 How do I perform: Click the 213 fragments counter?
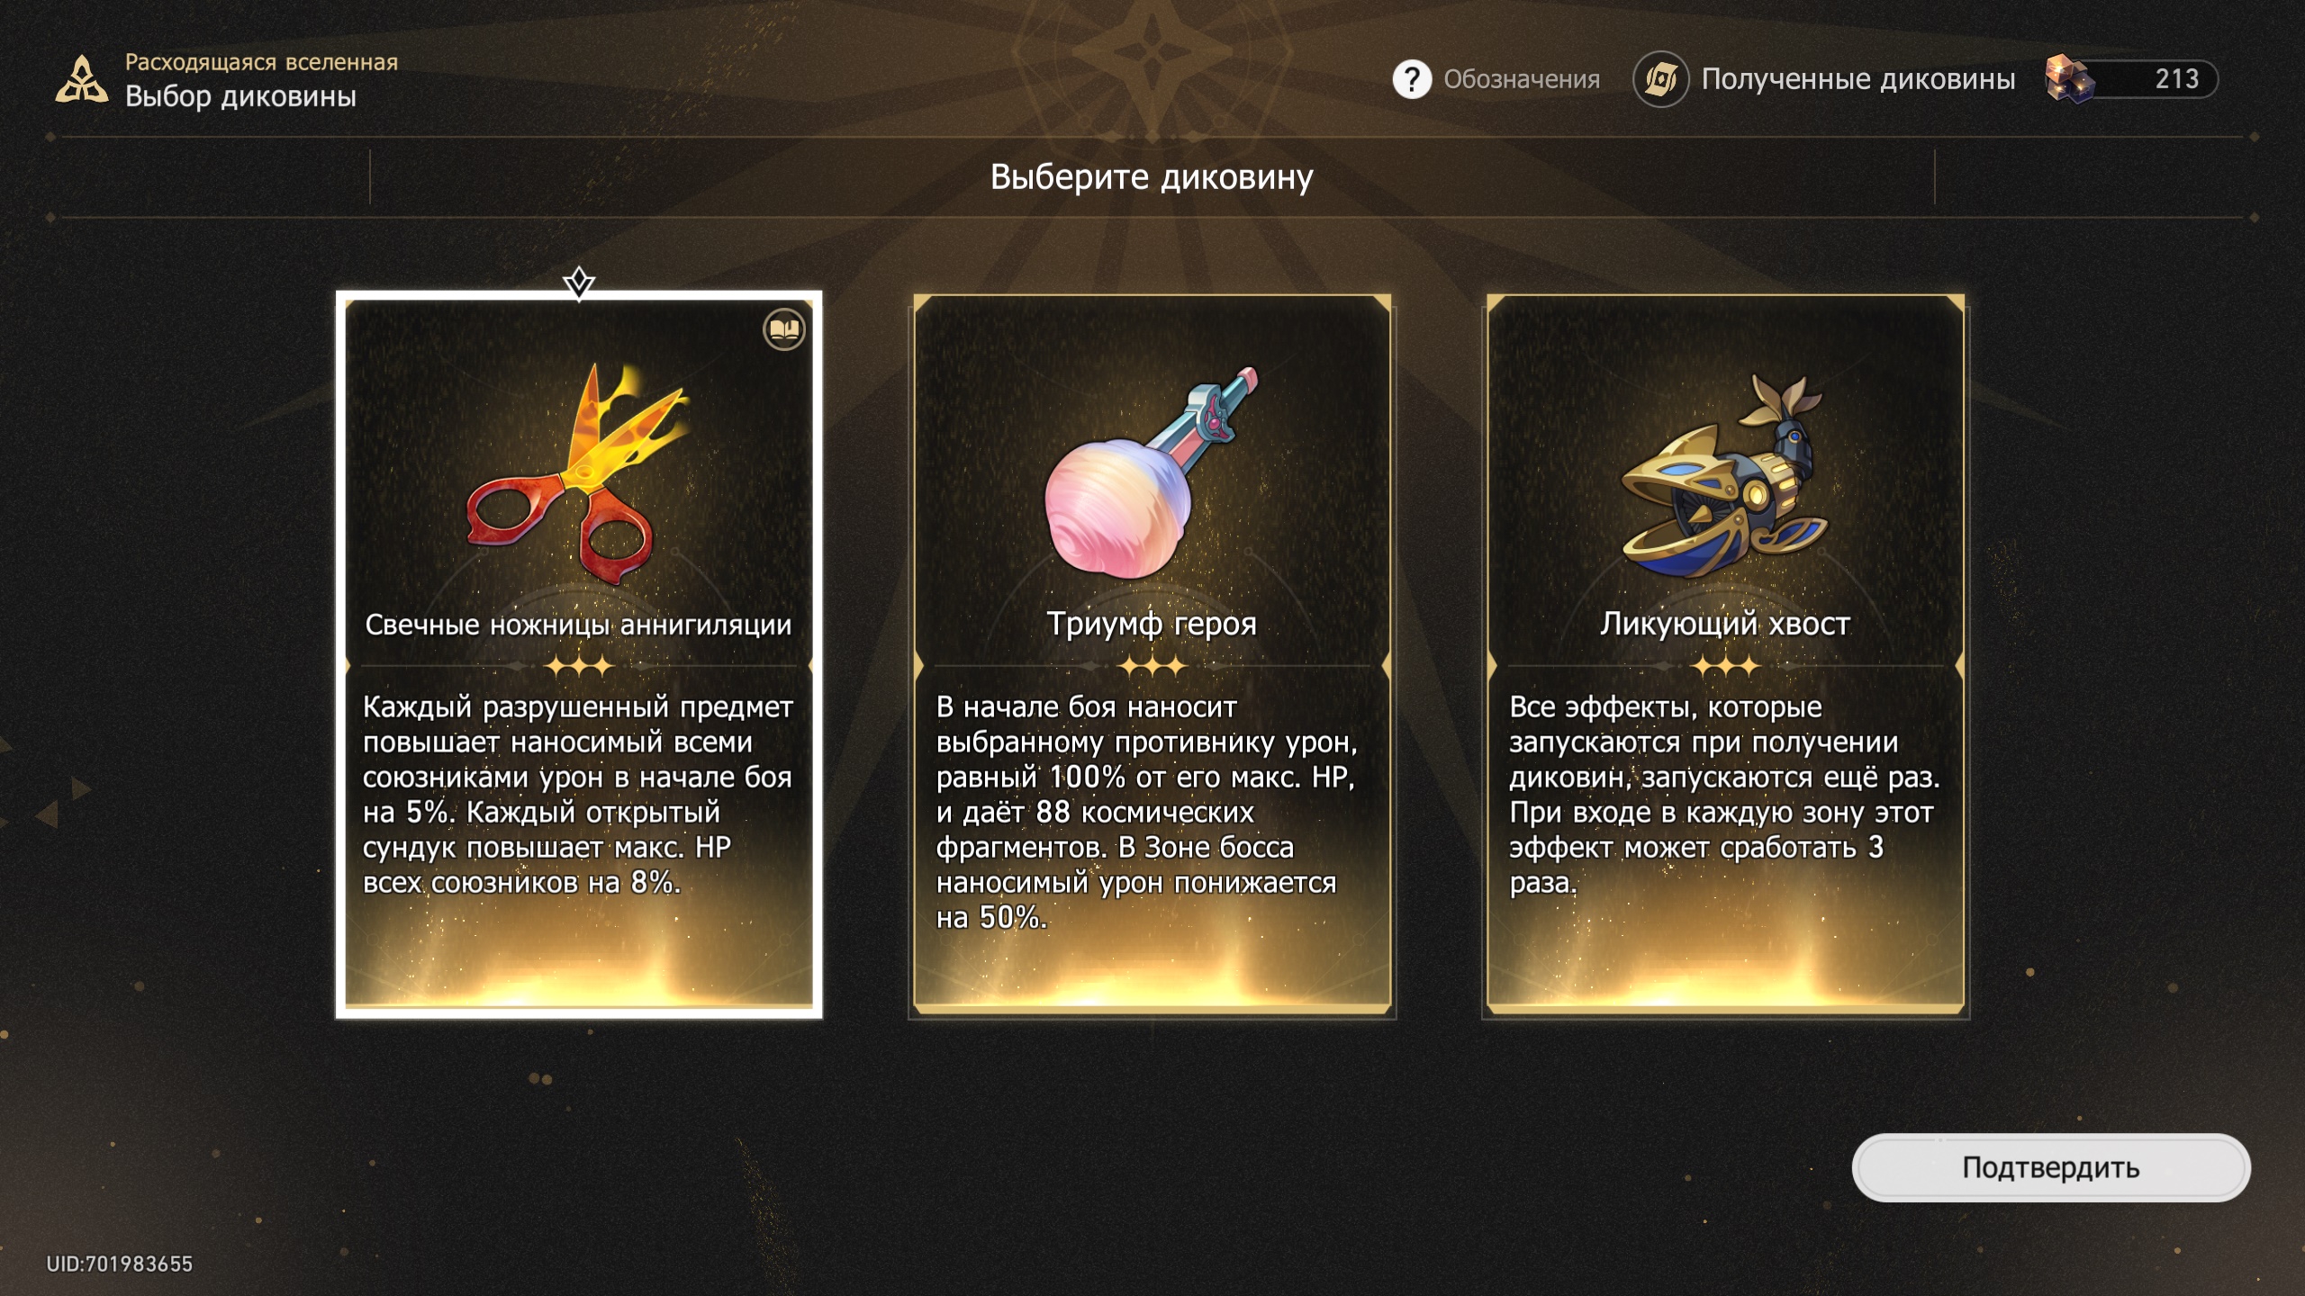(x=2176, y=79)
